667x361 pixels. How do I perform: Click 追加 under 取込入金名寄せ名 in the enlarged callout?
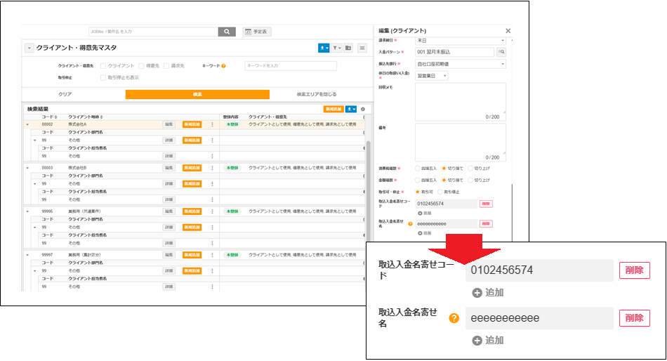[x=489, y=341]
